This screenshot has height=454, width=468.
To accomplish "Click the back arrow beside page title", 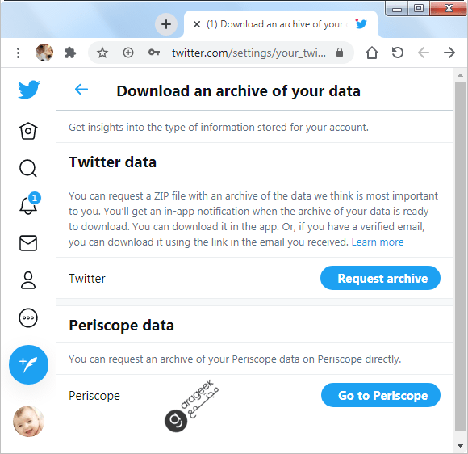I will 81,89.
